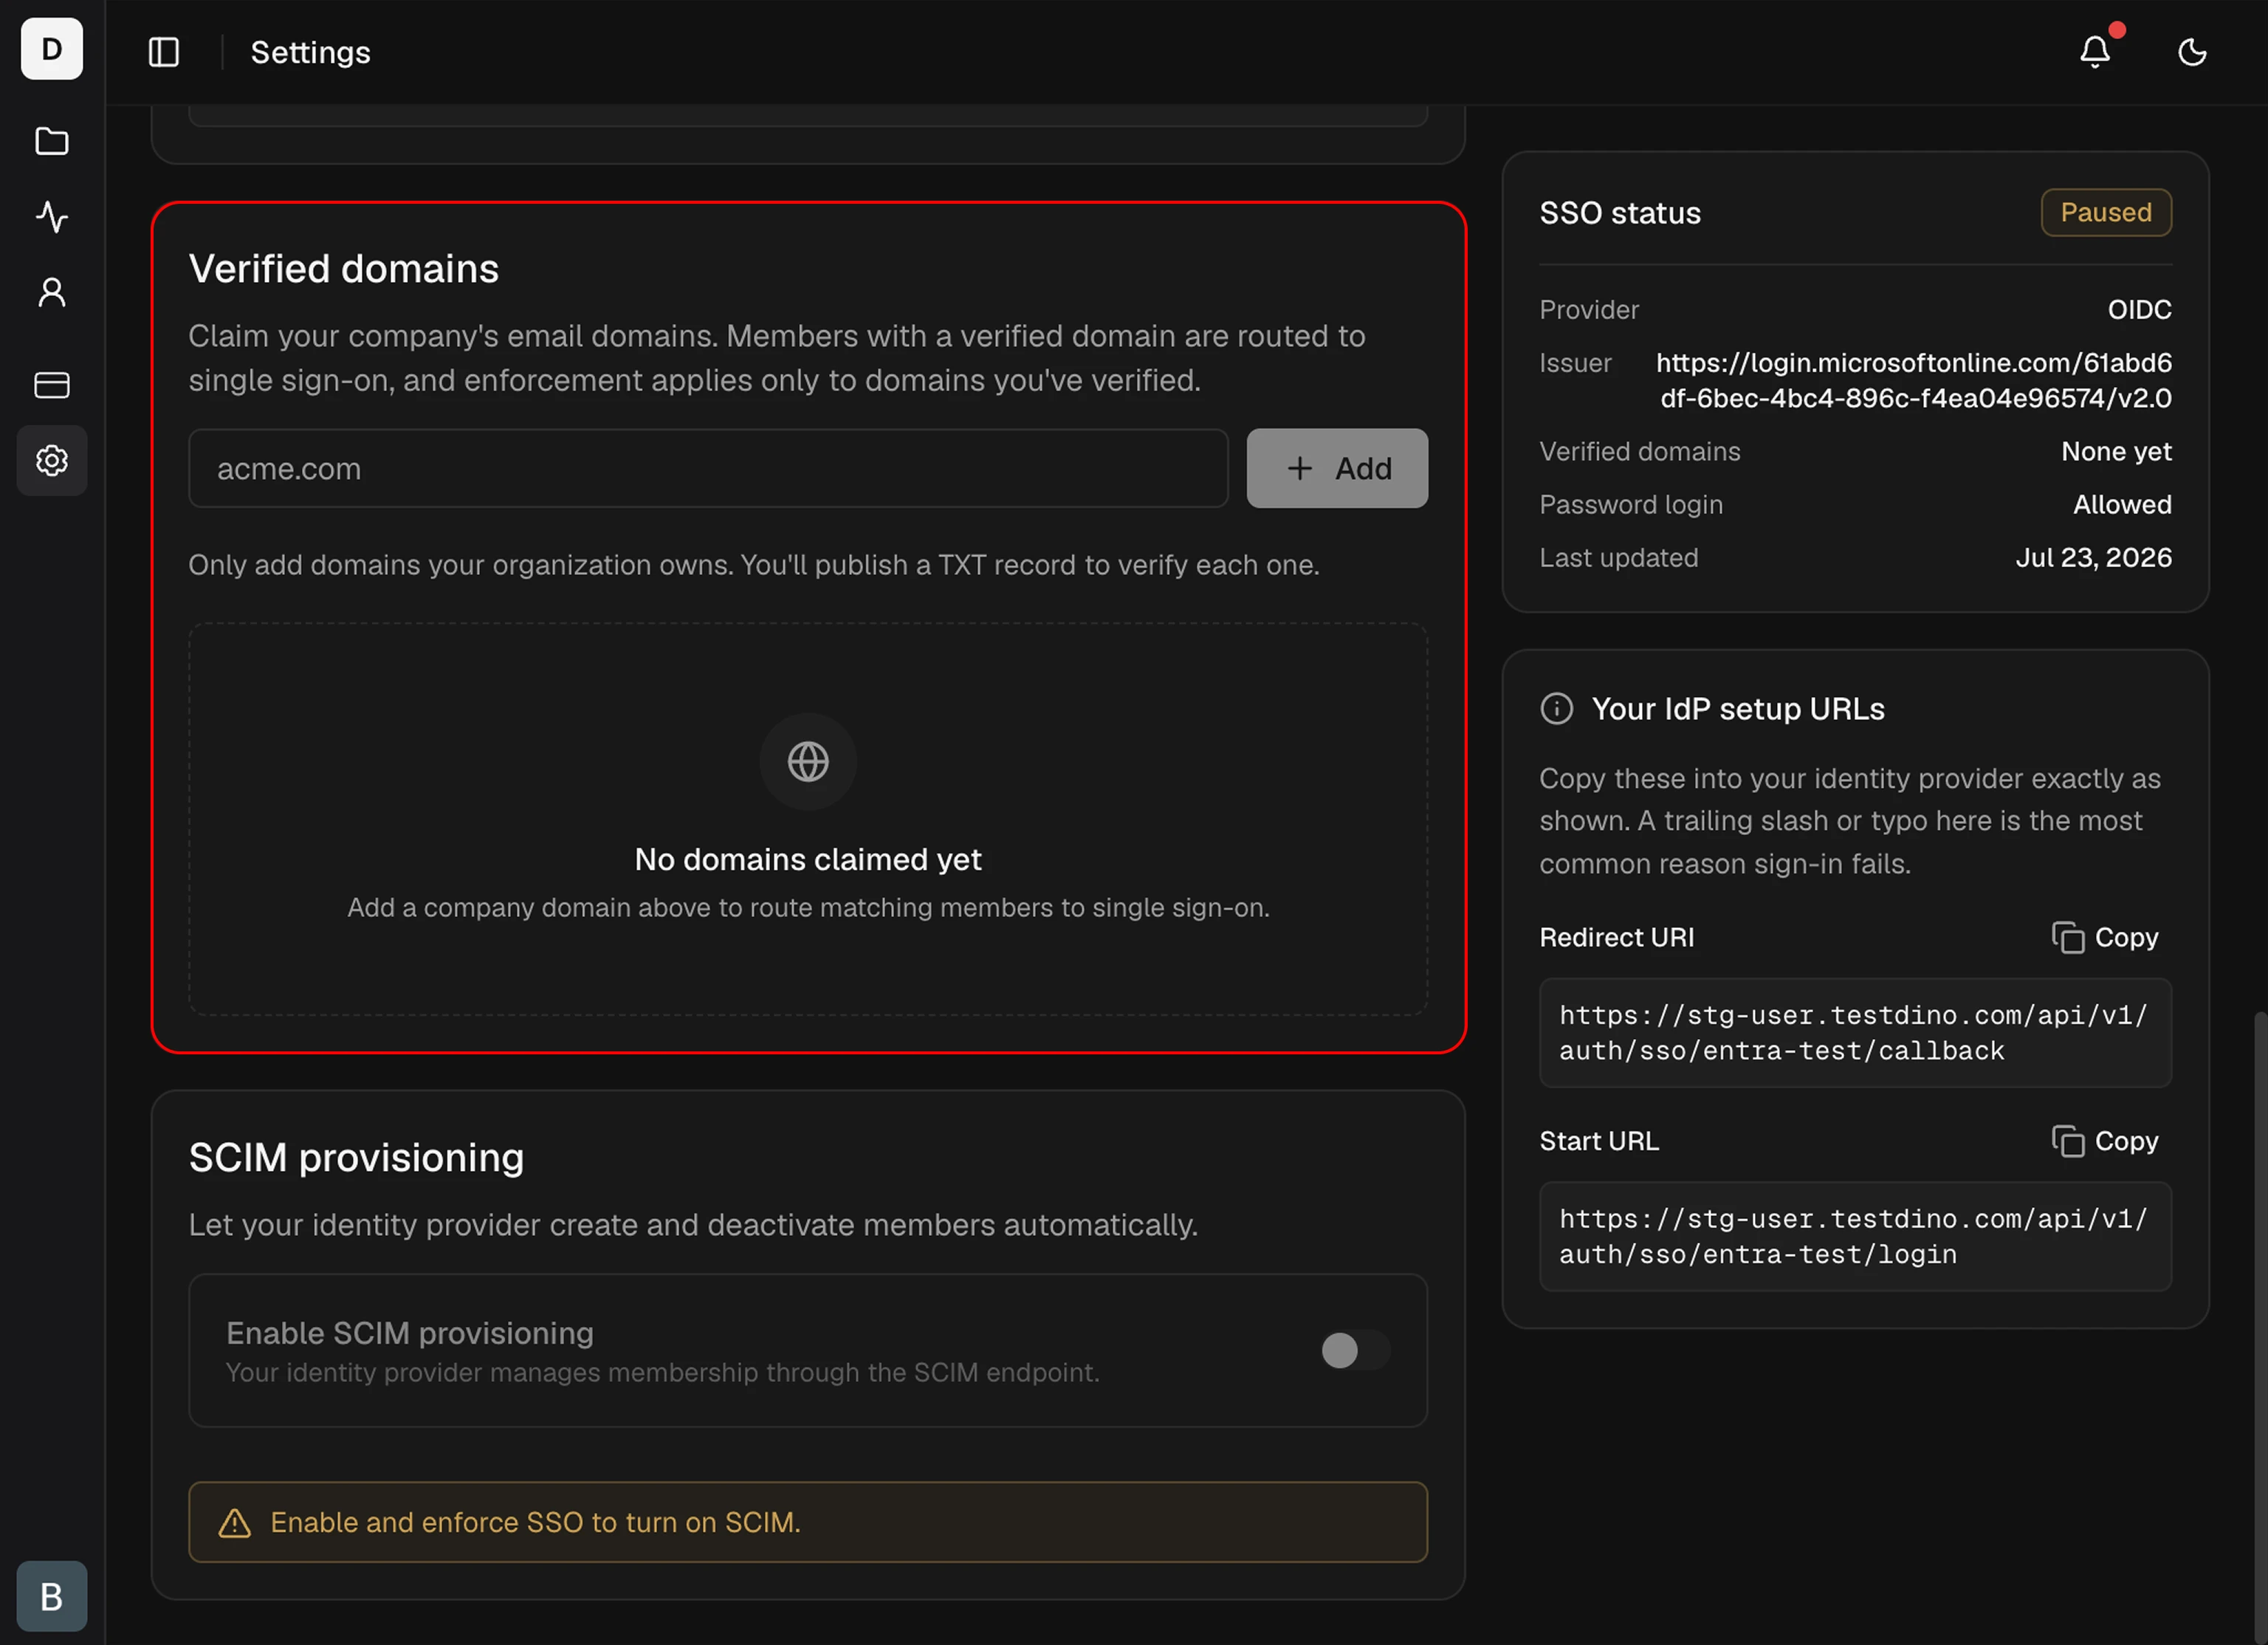Click the info icon beside IdP setup URLs
The image size is (2268, 1645).
tap(1556, 709)
